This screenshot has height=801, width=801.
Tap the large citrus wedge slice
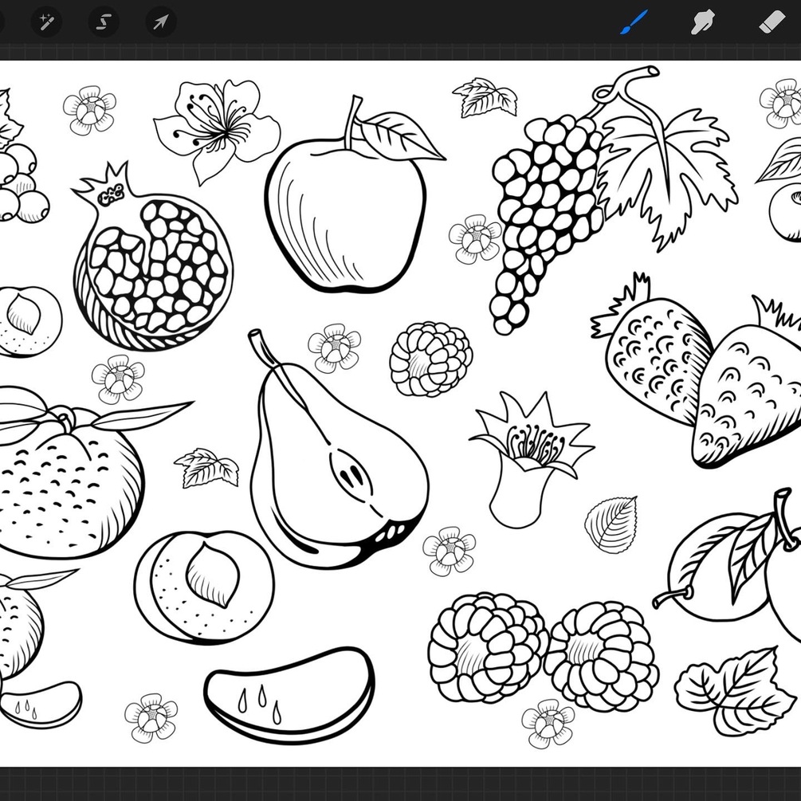click(x=289, y=695)
